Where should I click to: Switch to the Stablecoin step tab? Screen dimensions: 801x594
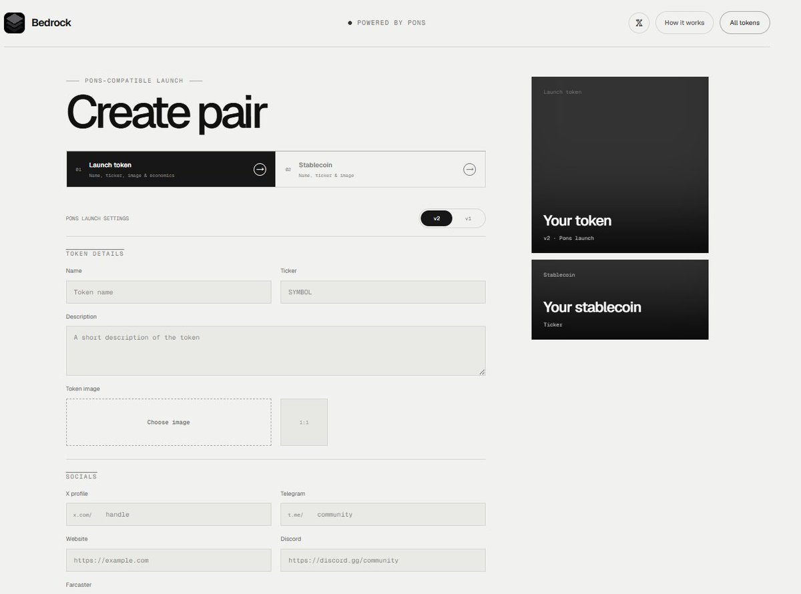pyautogui.click(x=380, y=169)
